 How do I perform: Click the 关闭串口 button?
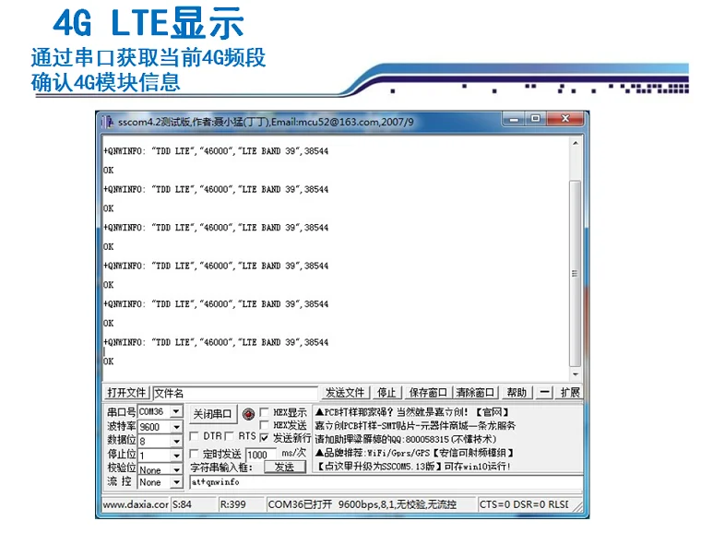(212, 414)
